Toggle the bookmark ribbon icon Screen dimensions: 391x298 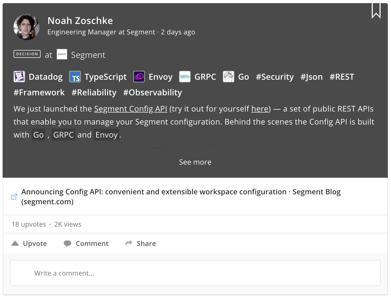376,11
